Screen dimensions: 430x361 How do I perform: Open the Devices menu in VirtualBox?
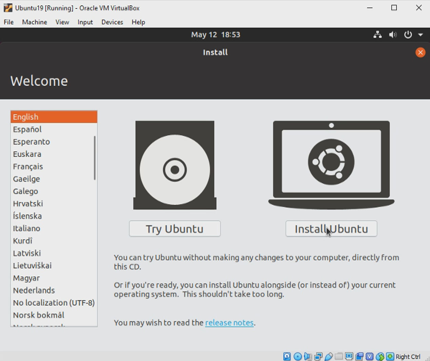pos(112,22)
